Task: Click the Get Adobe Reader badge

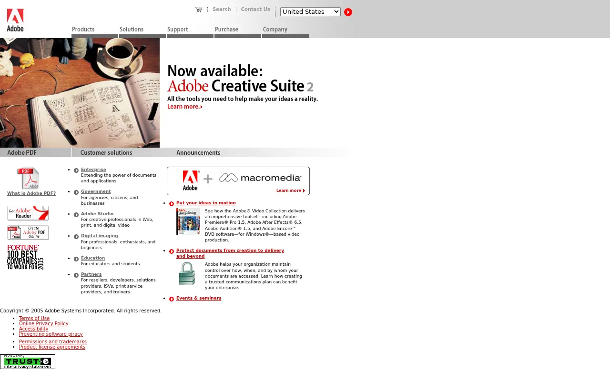Action: point(28,213)
